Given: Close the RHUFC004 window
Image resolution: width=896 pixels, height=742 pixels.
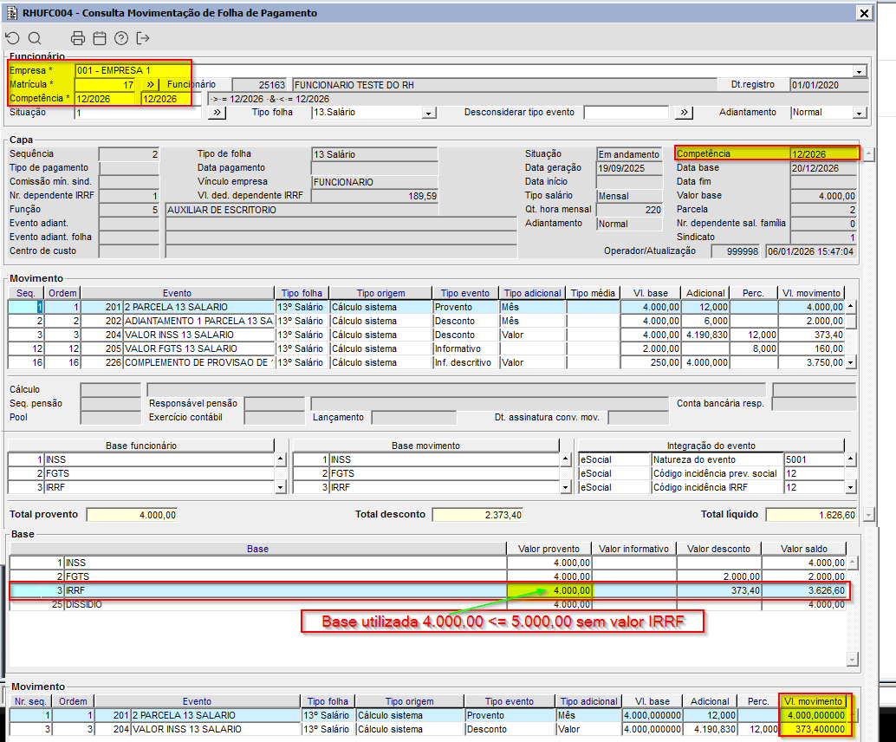Looking at the screenshot, I should [x=865, y=13].
